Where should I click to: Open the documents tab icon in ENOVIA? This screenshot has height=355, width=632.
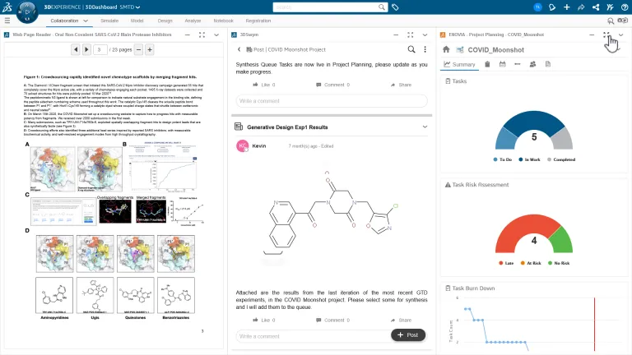point(548,64)
